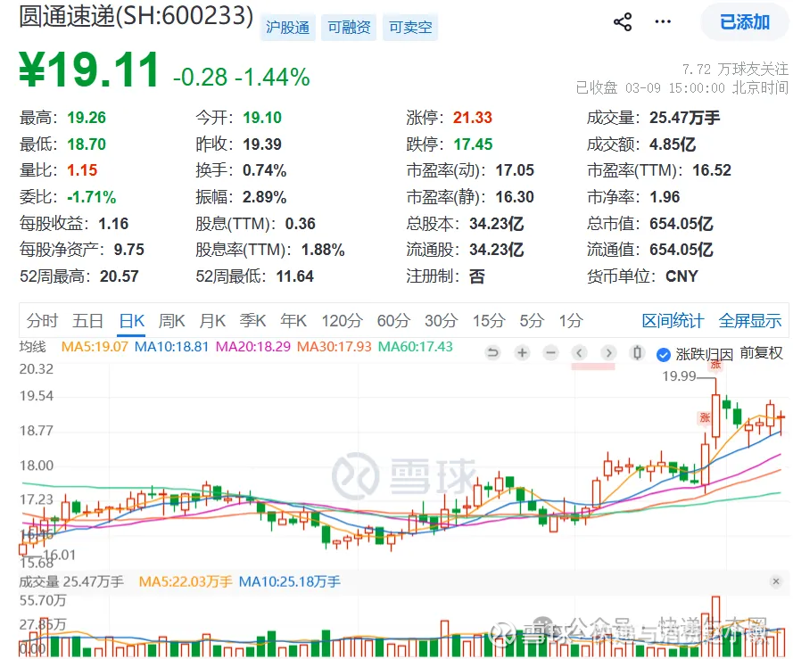Select the 周K chart tab
793x659 pixels.
(x=171, y=321)
